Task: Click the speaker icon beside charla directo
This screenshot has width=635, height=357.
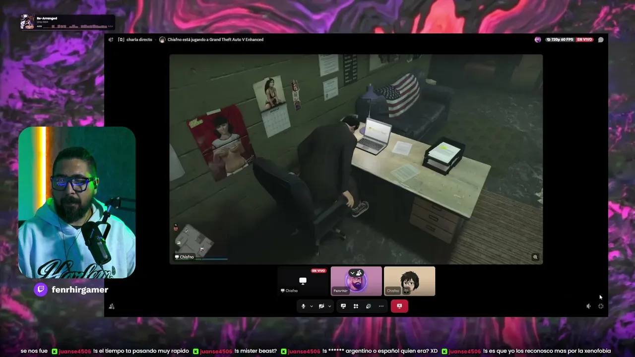Action: 111,40
